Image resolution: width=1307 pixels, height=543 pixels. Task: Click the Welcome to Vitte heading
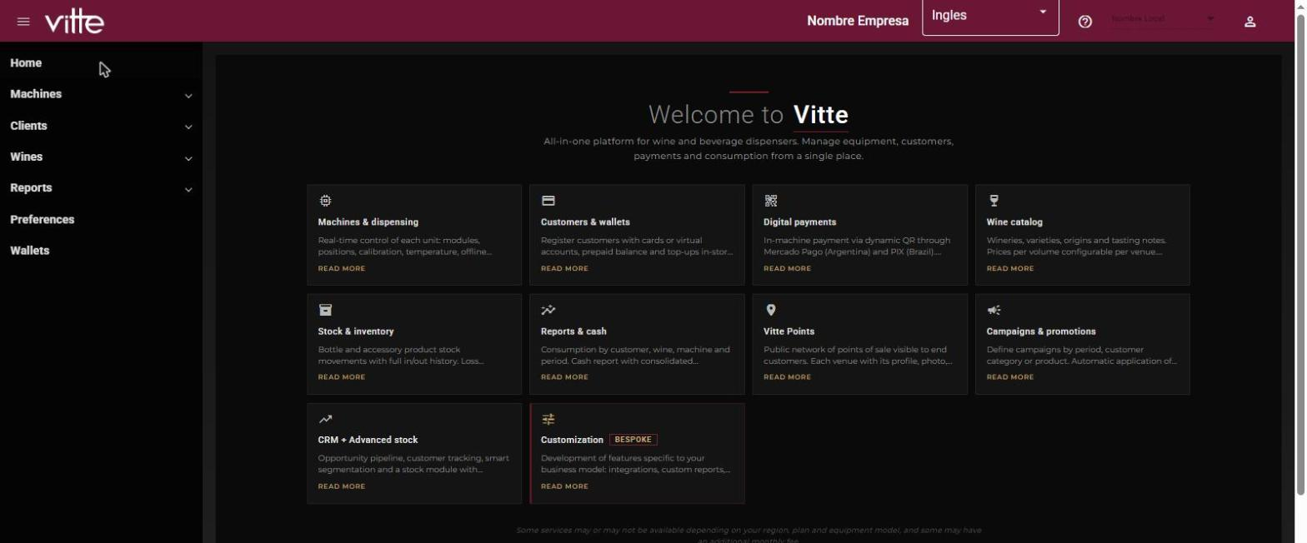click(x=749, y=114)
